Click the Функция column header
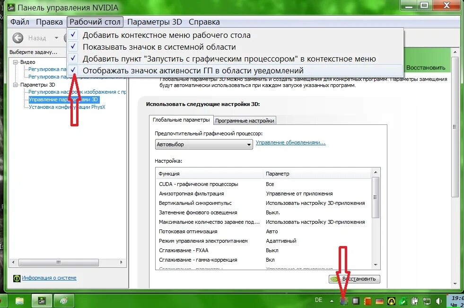 [210, 174]
